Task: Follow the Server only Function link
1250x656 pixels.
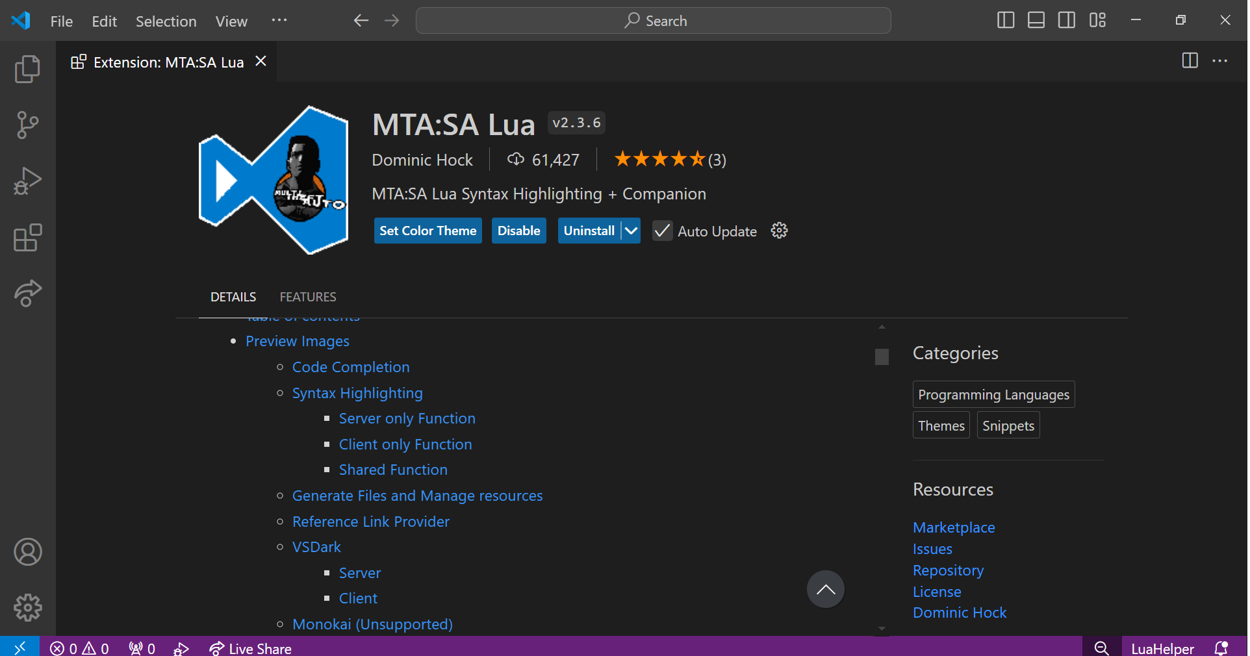Action: pyautogui.click(x=407, y=418)
